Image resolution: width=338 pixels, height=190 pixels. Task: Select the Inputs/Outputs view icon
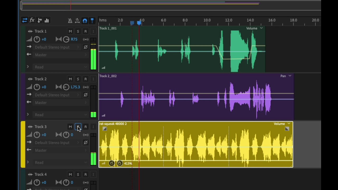pyautogui.click(x=25, y=20)
